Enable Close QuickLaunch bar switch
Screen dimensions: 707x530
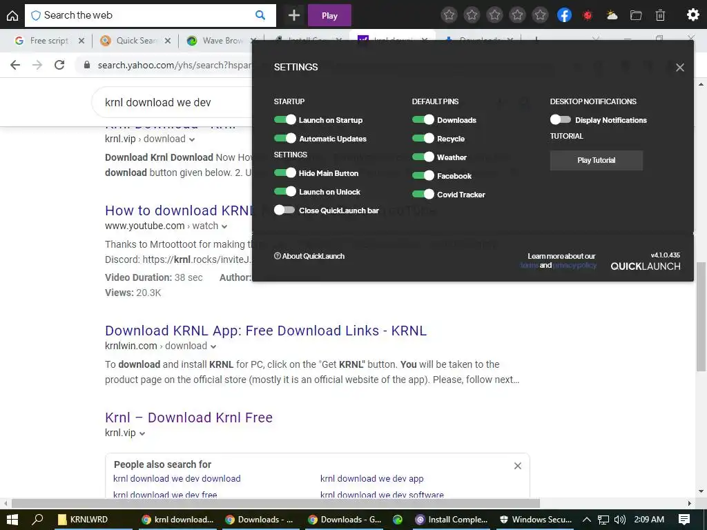[x=284, y=210]
